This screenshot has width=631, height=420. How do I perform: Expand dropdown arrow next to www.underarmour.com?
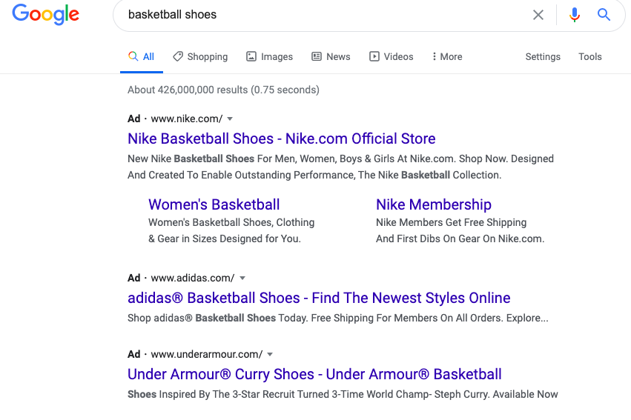pos(270,354)
